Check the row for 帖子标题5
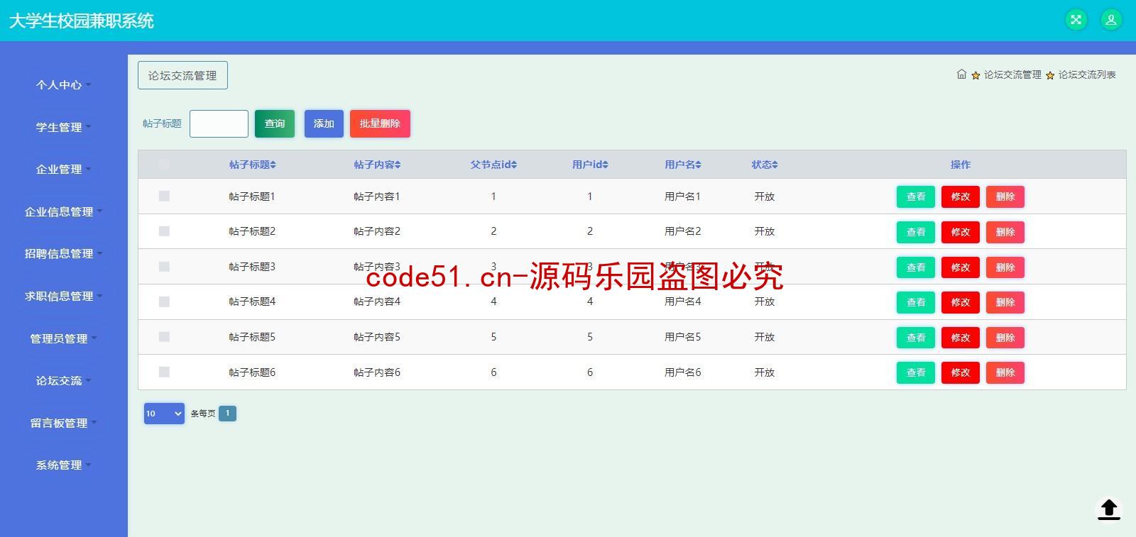 164,337
